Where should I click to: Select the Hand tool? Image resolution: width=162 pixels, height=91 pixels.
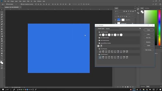click(2, 53)
